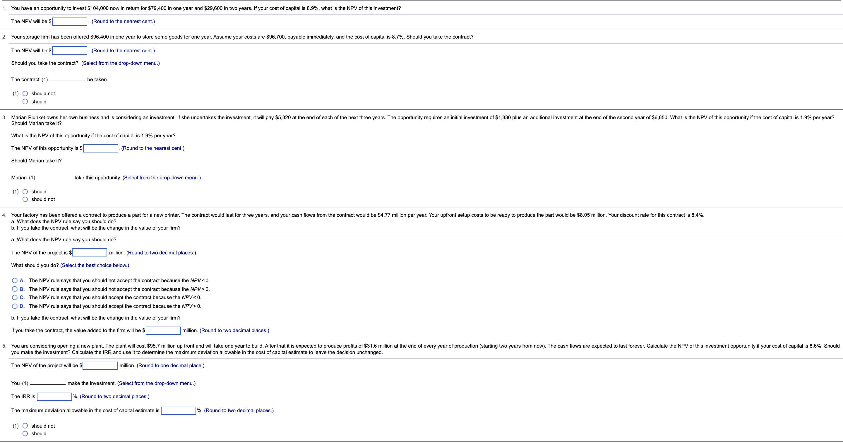Viewport: 843px width, 444px height.
Task: Click the blank dropdown after 'The contract (1)'
Action: (x=67, y=80)
